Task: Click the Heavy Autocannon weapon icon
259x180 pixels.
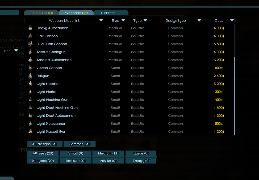Action: 30,28
